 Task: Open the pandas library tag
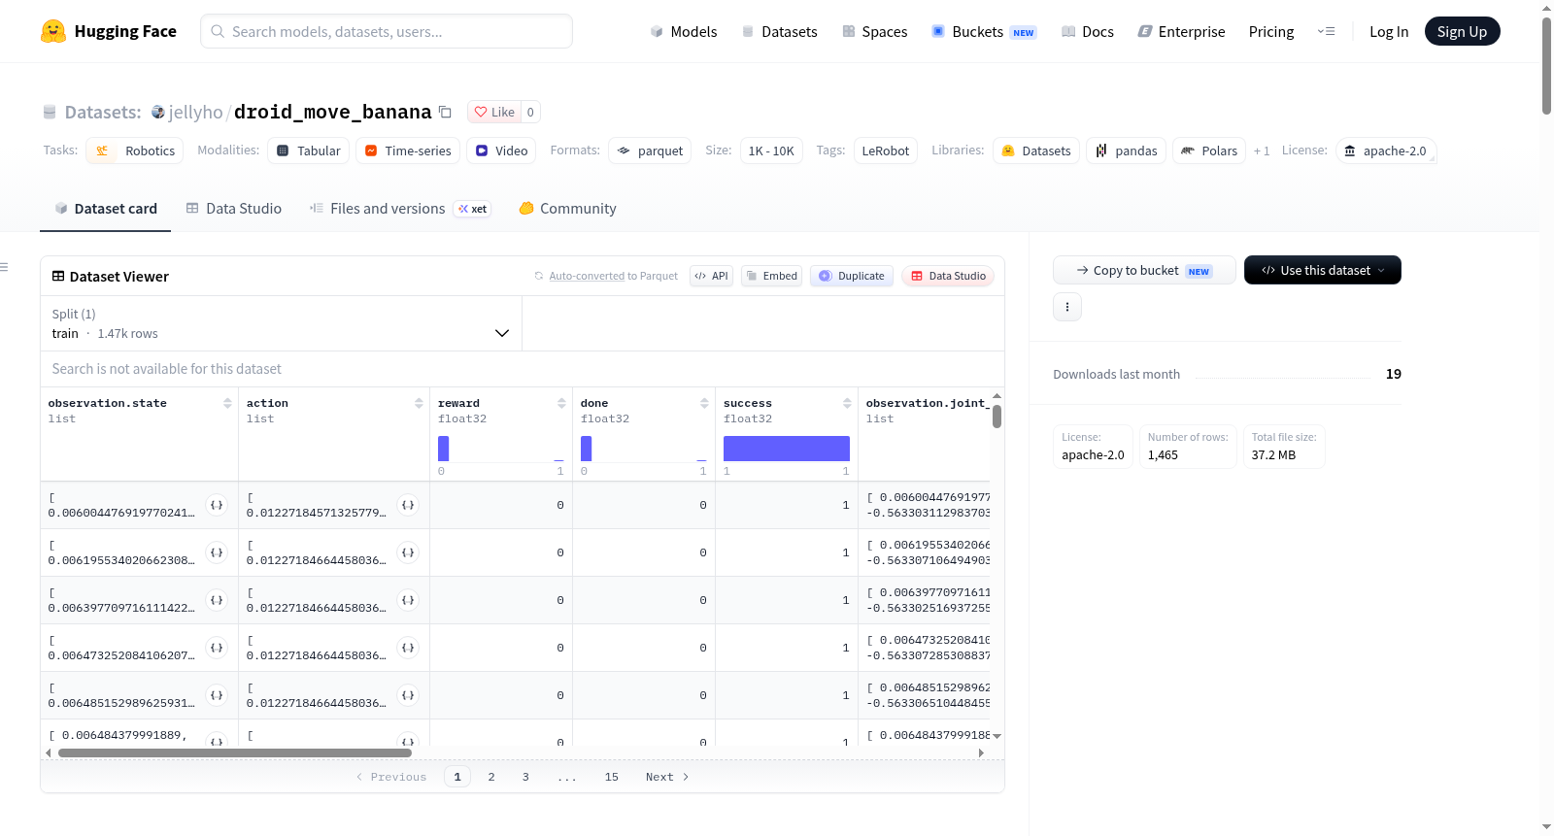coord(1127,150)
